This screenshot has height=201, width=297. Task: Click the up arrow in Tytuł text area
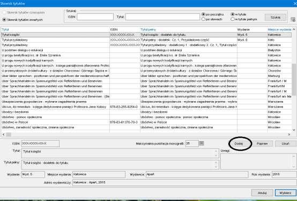tap(216, 151)
